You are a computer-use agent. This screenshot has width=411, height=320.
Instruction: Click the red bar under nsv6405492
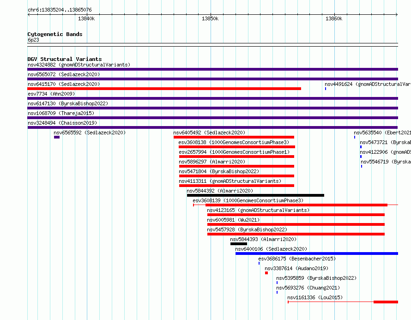[234, 137]
